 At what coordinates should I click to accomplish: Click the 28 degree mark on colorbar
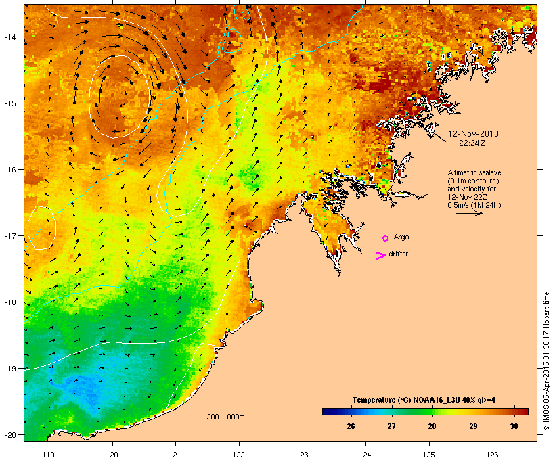pos(432,426)
